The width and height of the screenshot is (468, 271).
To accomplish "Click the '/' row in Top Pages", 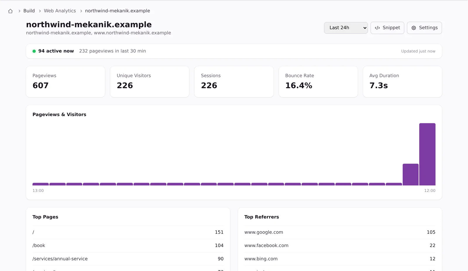I will click(128, 232).
